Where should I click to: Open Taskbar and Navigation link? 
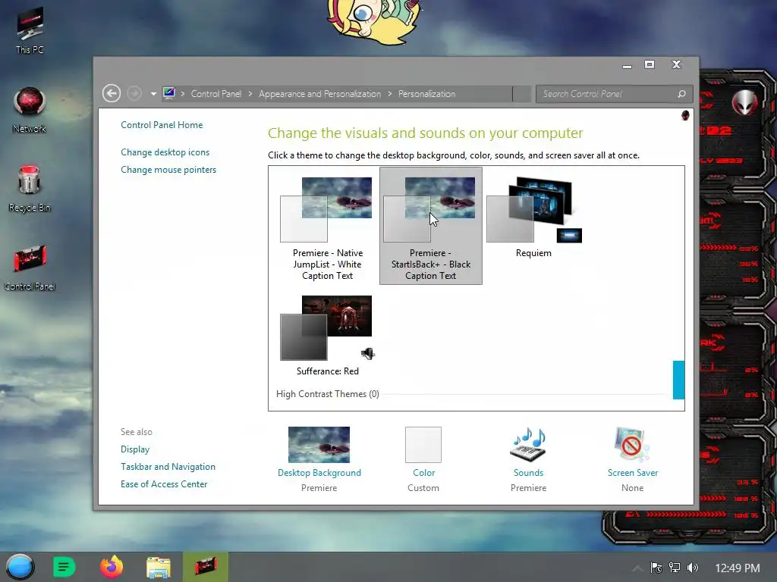click(x=168, y=466)
